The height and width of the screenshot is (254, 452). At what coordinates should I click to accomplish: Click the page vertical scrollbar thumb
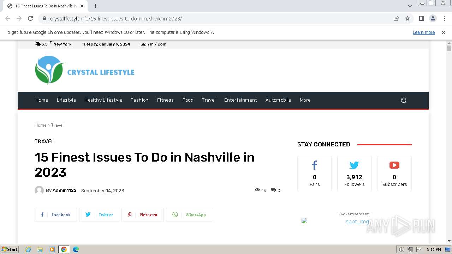click(x=449, y=48)
